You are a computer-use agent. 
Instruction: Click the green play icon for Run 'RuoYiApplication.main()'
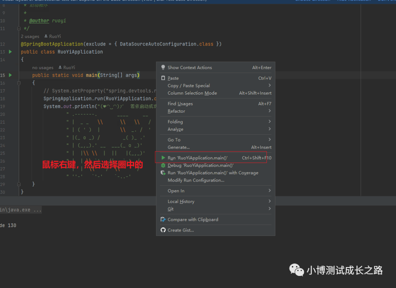pos(163,158)
